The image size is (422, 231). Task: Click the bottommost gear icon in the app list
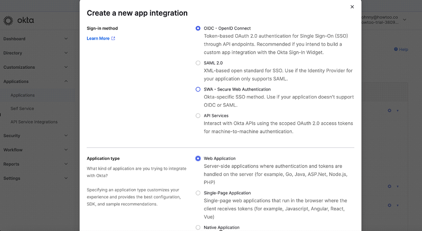click(x=389, y=205)
